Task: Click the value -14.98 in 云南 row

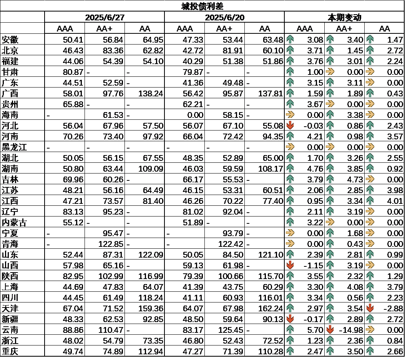Action: (x=351, y=330)
